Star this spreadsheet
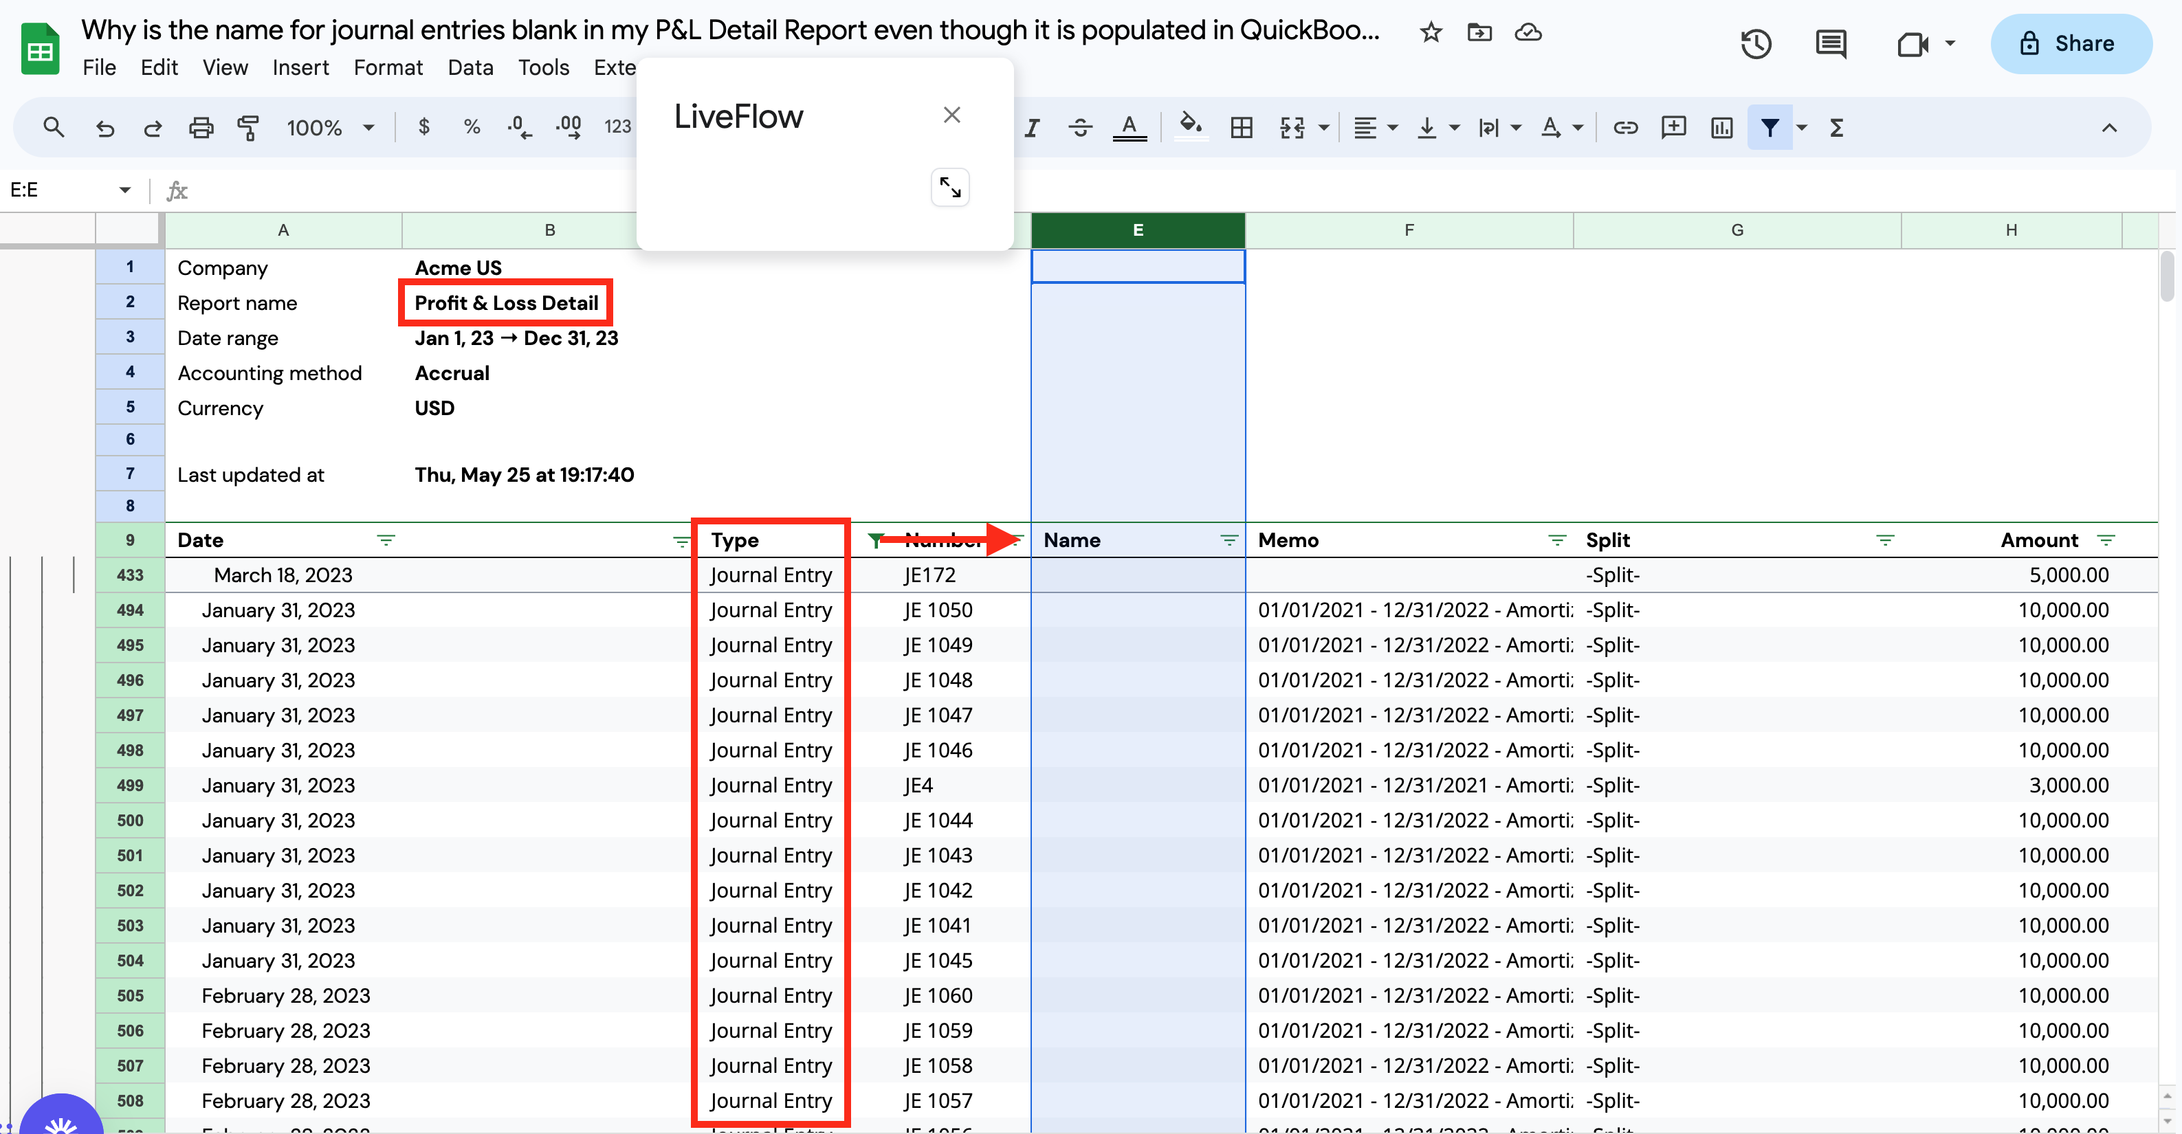 [1431, 32]
